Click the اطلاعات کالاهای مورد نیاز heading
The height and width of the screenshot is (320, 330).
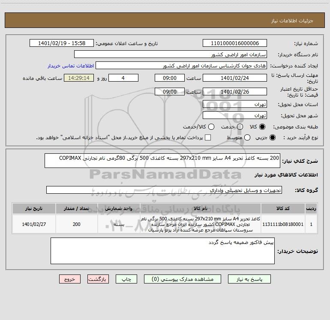(x=286, y=175)
